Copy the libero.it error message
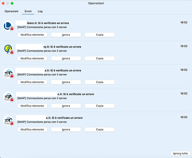Viewport: 192px width, 158px height. coord(100,35)
